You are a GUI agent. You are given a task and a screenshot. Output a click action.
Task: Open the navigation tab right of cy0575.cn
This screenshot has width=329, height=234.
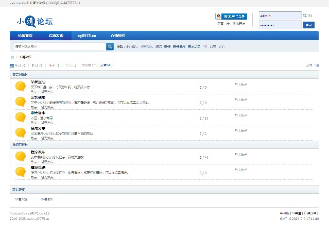click(x=118, y=36)
